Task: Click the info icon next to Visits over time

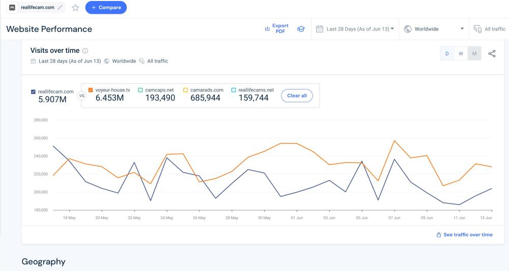Action: click(x=85, y=51)
